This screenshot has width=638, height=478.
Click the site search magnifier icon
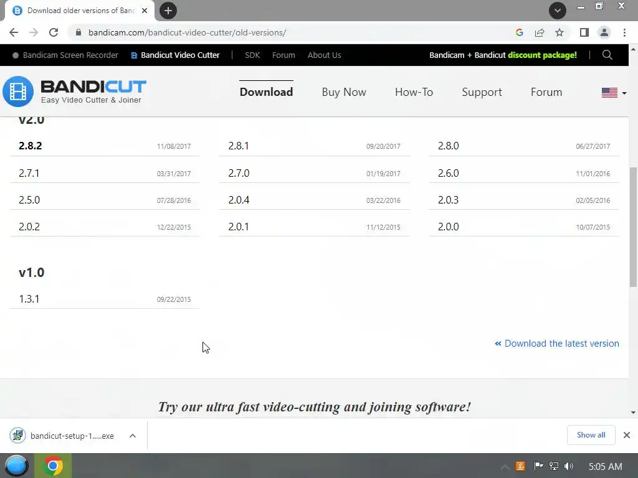pyautogui.click(x=607, y=55)
